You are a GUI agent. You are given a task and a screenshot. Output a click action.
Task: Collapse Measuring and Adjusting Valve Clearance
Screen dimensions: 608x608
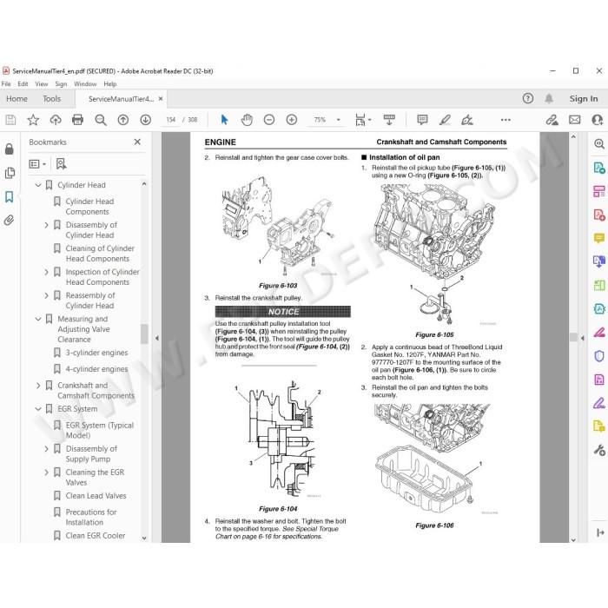[38, 319]
